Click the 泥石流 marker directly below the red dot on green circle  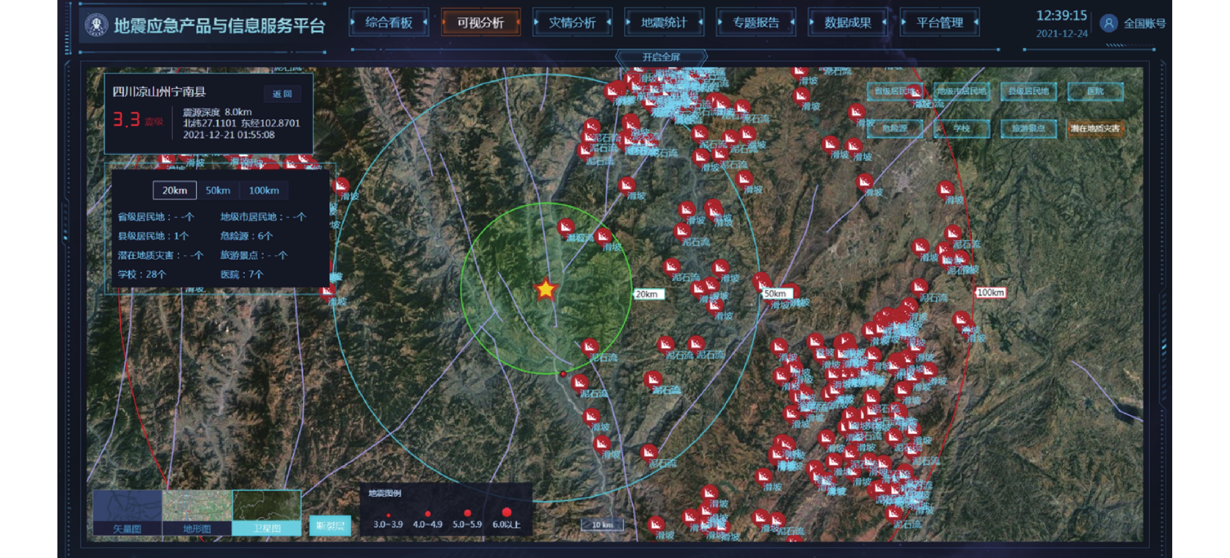coord(580,383)
